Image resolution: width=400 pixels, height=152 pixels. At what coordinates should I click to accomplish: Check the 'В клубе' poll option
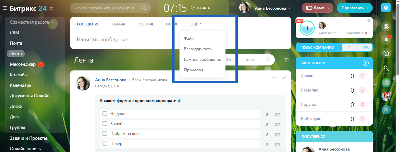[x=105, y=124]
